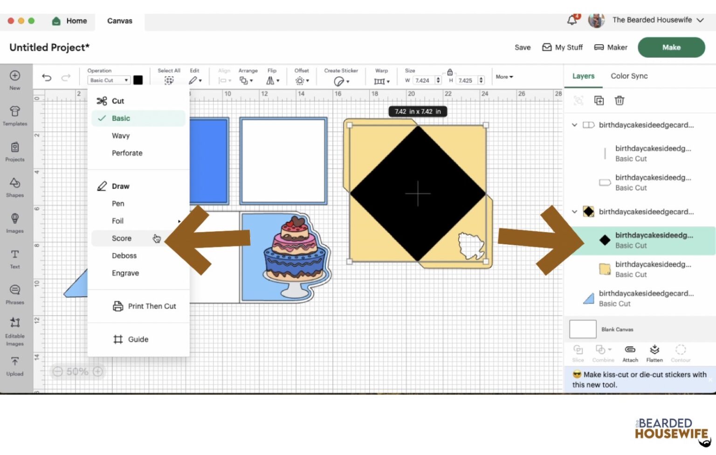Open the Shapes tool in sidebar

15,186
